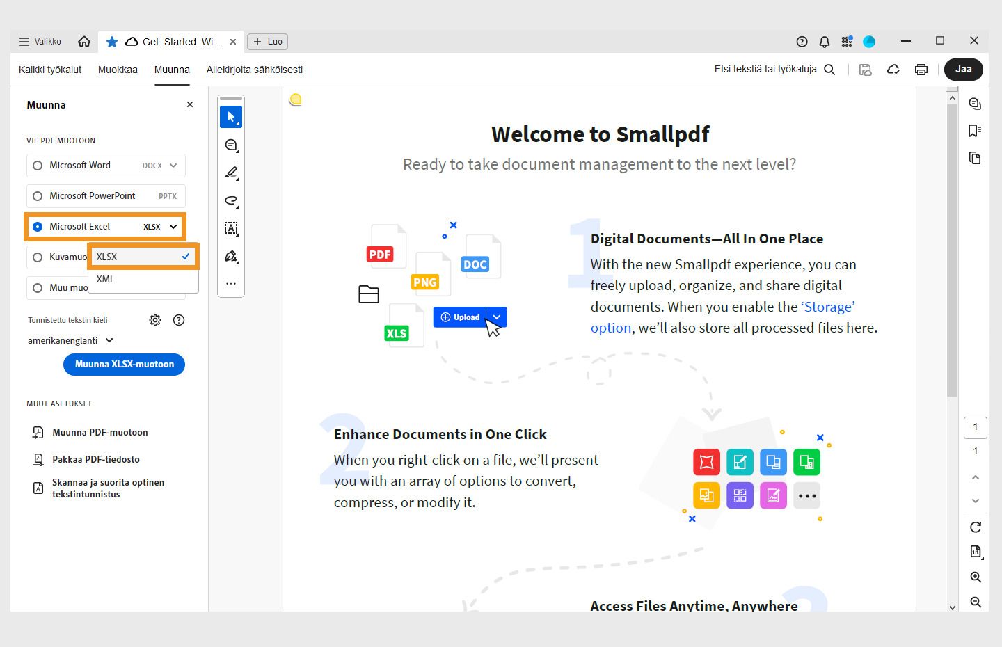Viewport: 1002px width, 647px height.
Task: Click the star icon on the document tab
Action: 111,42
